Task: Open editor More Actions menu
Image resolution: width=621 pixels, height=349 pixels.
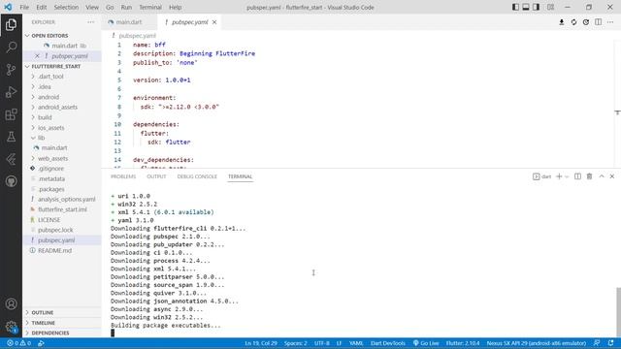Action: 610,22
